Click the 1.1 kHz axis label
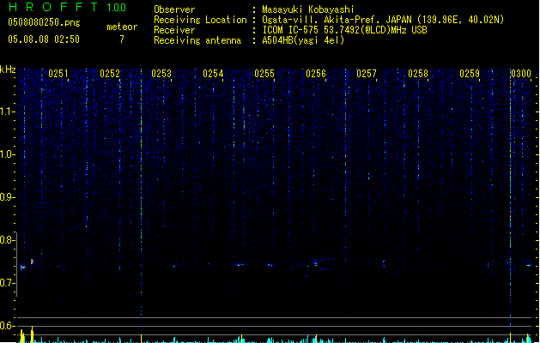This screenshot has width=540, height=343. (x=7, y=111)
